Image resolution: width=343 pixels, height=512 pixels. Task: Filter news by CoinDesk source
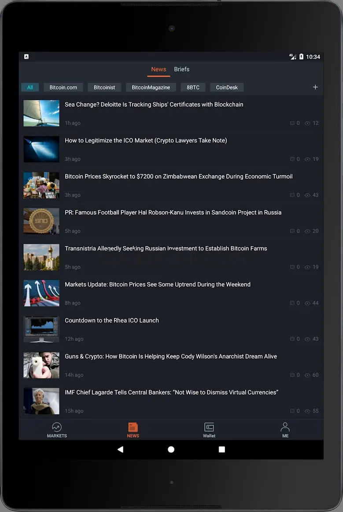click(x=227, y=87)
